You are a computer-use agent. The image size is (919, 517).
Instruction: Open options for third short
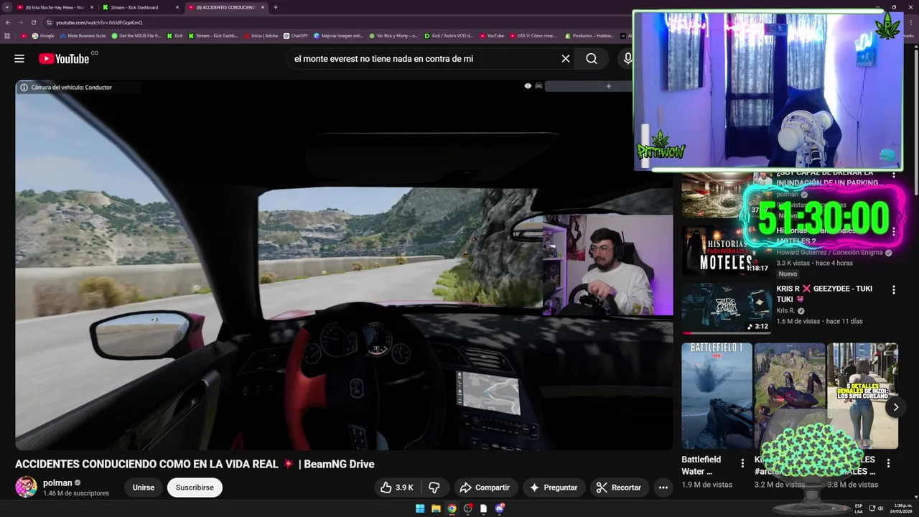888,463
